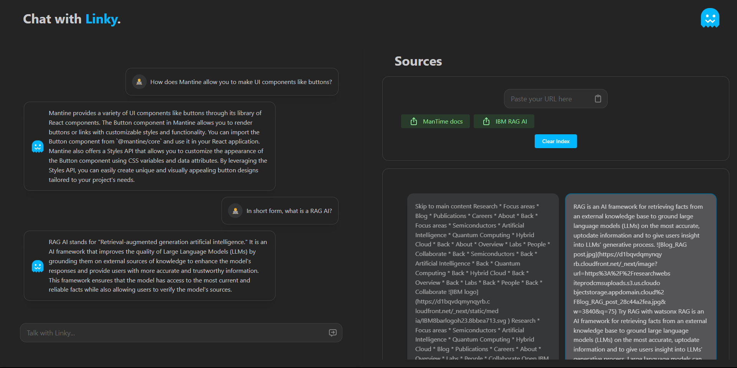Click user avatar beside the Mantine question
Image resolution: width=737 pixels, height=368 pixels.
[x=139, y=82]
